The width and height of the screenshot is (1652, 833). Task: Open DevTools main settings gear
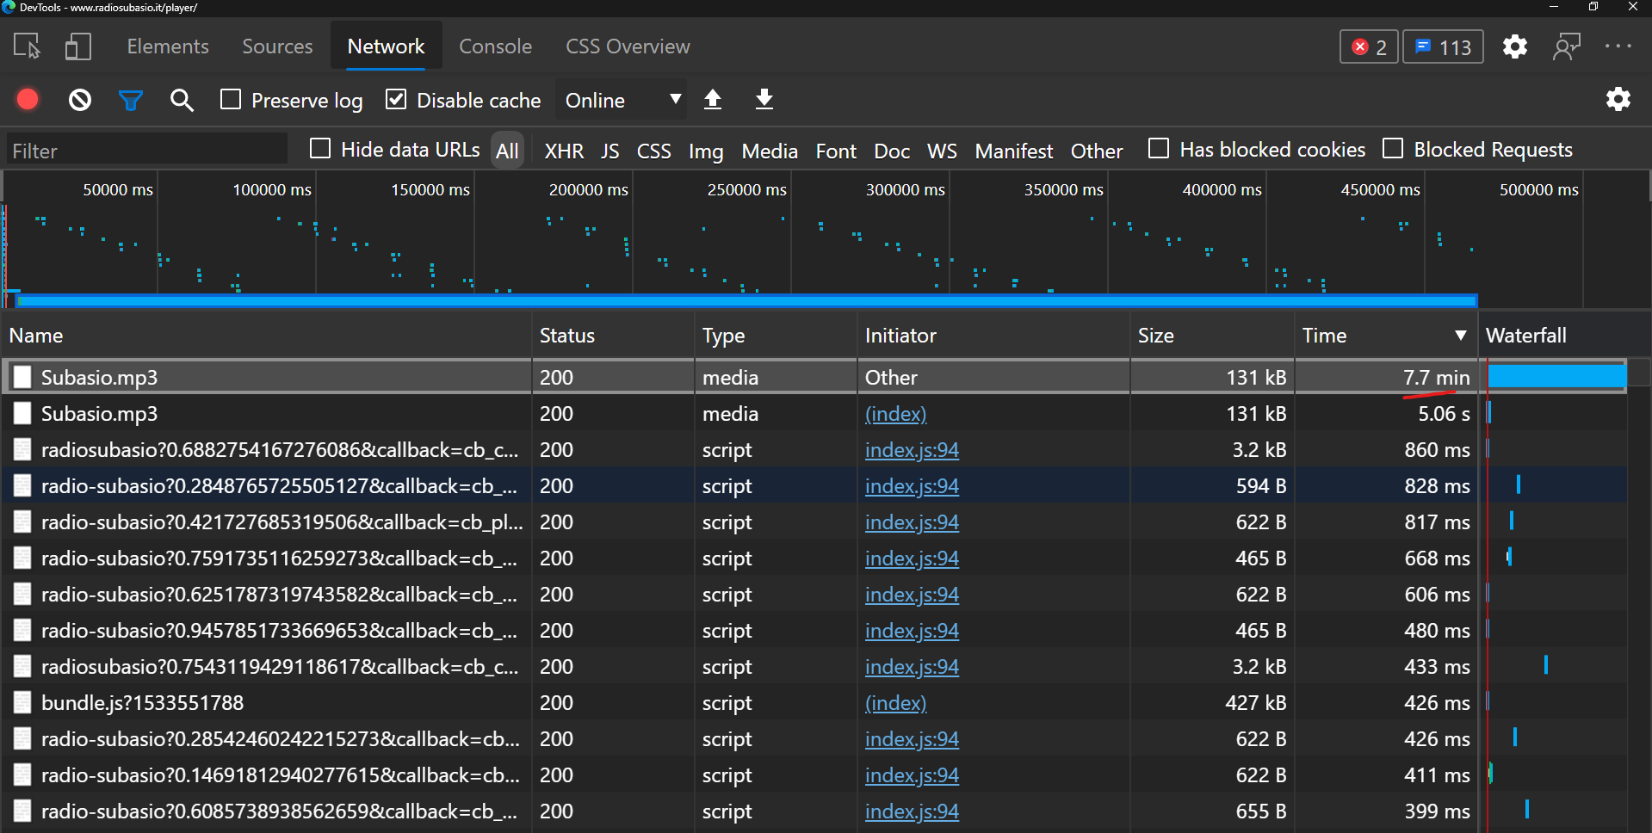pyautogui.click(x=1515, y=46)
